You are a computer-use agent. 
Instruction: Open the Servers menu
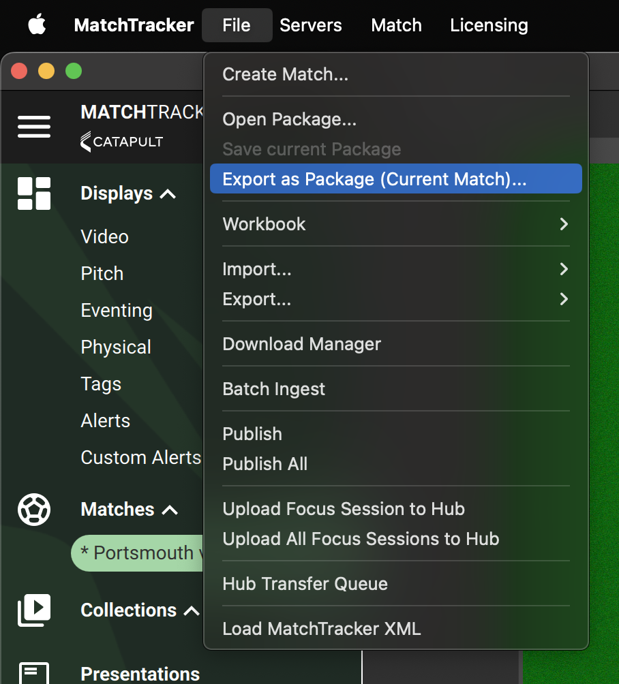point(311,25)
